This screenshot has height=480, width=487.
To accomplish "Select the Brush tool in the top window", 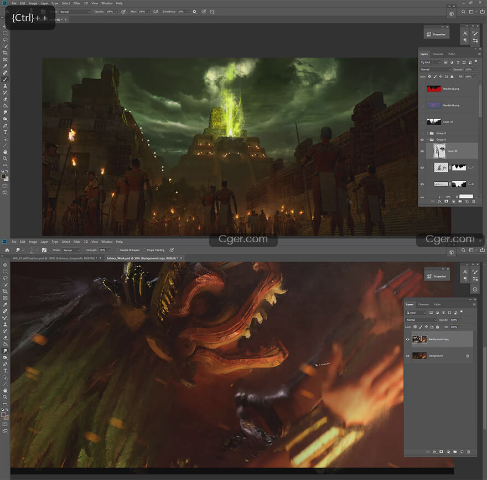I will pyautogui.click(x=6, y=79).
